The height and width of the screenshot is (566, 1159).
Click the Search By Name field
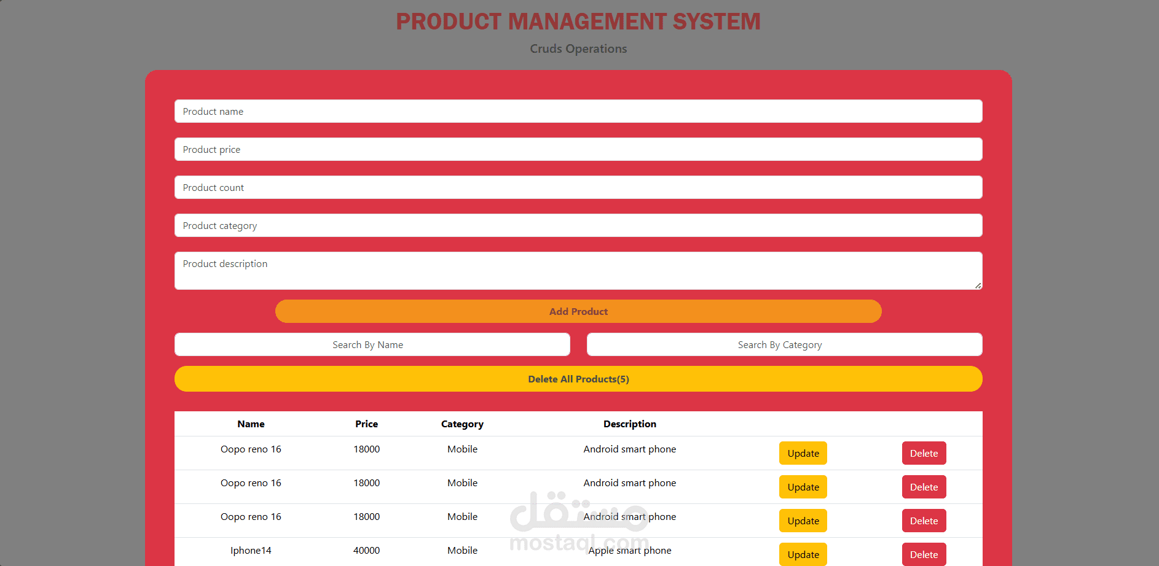pos(372,344)
